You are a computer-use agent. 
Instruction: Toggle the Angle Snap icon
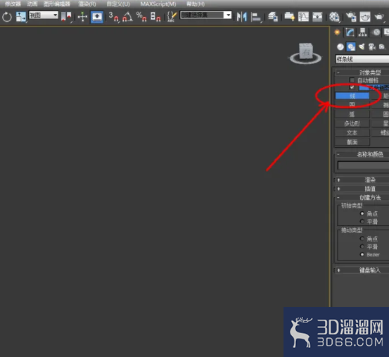(x=127, y=17)
